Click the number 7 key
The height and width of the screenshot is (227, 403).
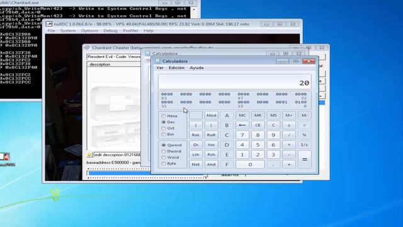click(x=242, y=135)
